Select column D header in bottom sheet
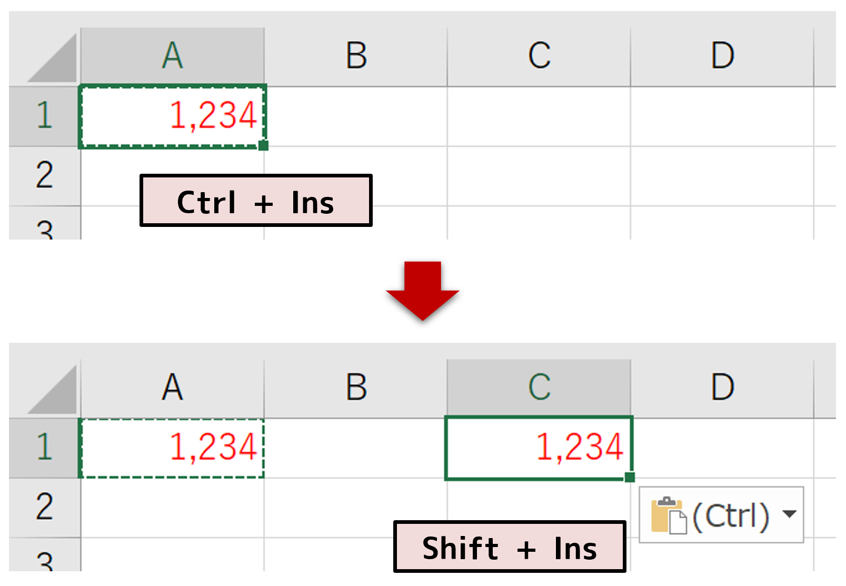Image resolution: width=846 pixels, height=586 pixels. click(x=722, y=388)
